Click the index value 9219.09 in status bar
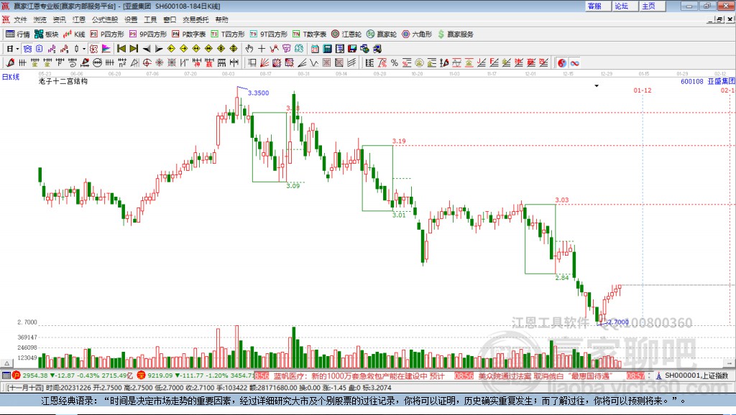This screenshot has height=415, width=736. pyautogui.click(x=160, y=376)
